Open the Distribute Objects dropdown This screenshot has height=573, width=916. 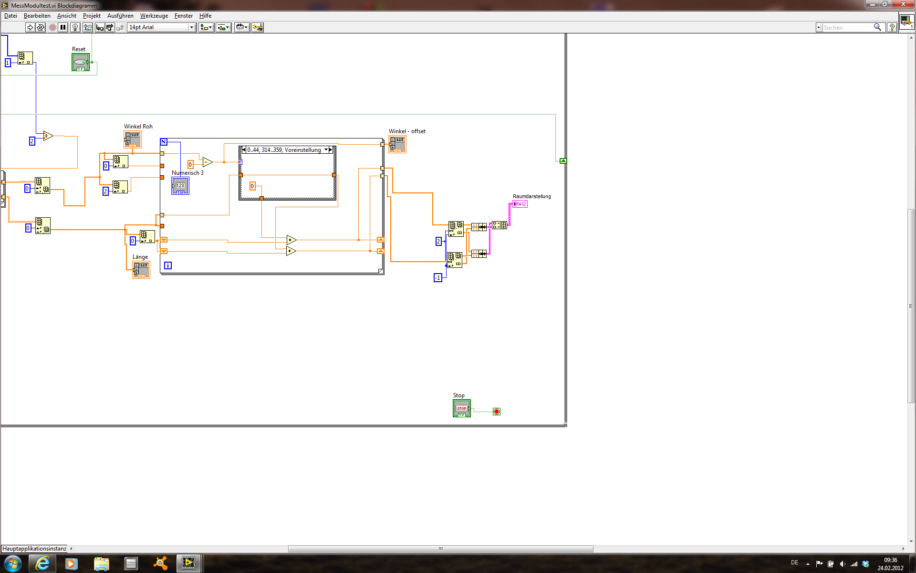click(x=223, y=28)
